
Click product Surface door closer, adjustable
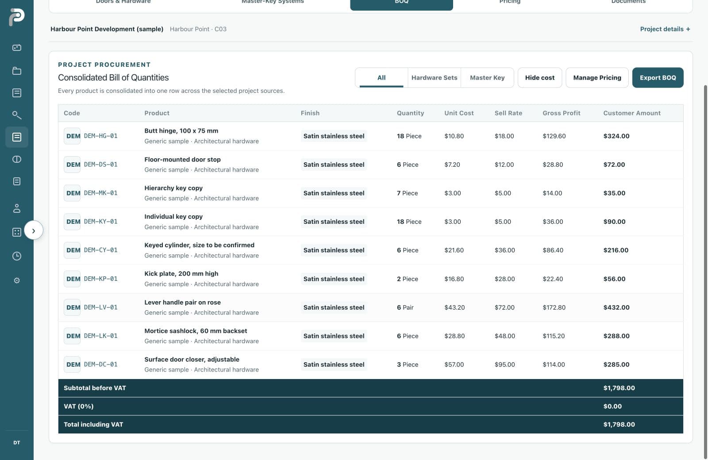(192, 360)
